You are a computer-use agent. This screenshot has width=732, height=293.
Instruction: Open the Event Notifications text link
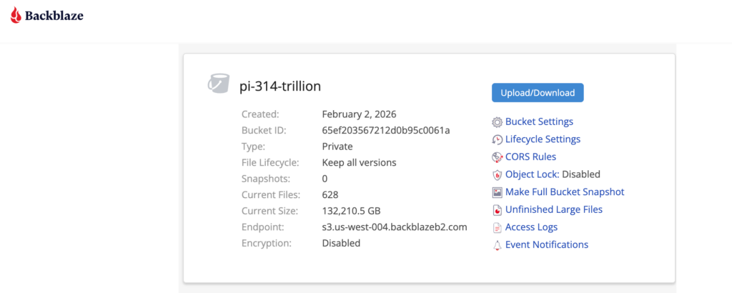tap(547, 245)
